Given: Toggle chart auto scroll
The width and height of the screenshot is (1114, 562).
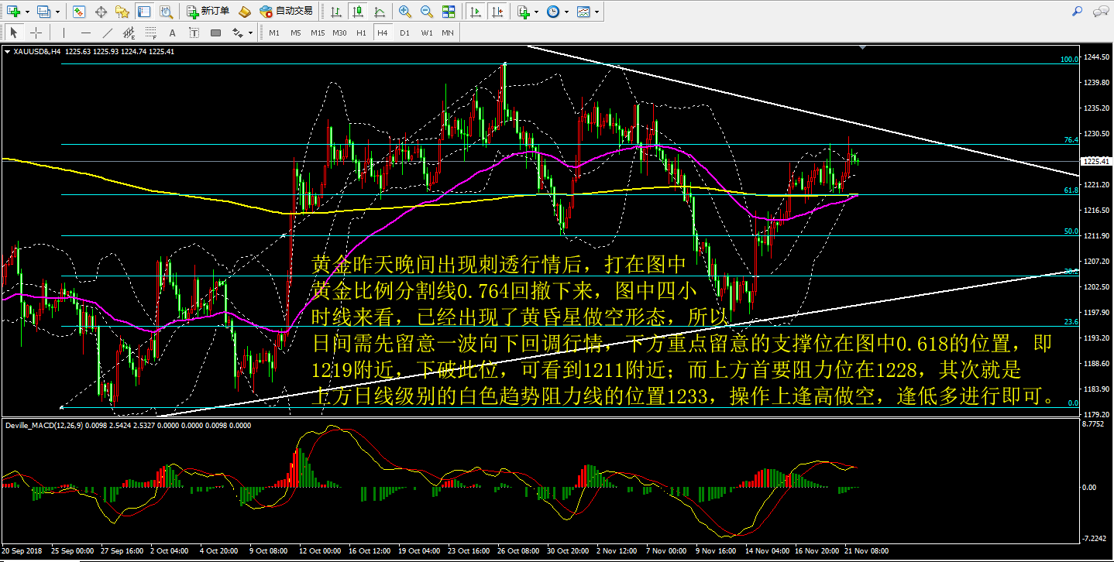Looking at the screenshot, I should [475, 12].
